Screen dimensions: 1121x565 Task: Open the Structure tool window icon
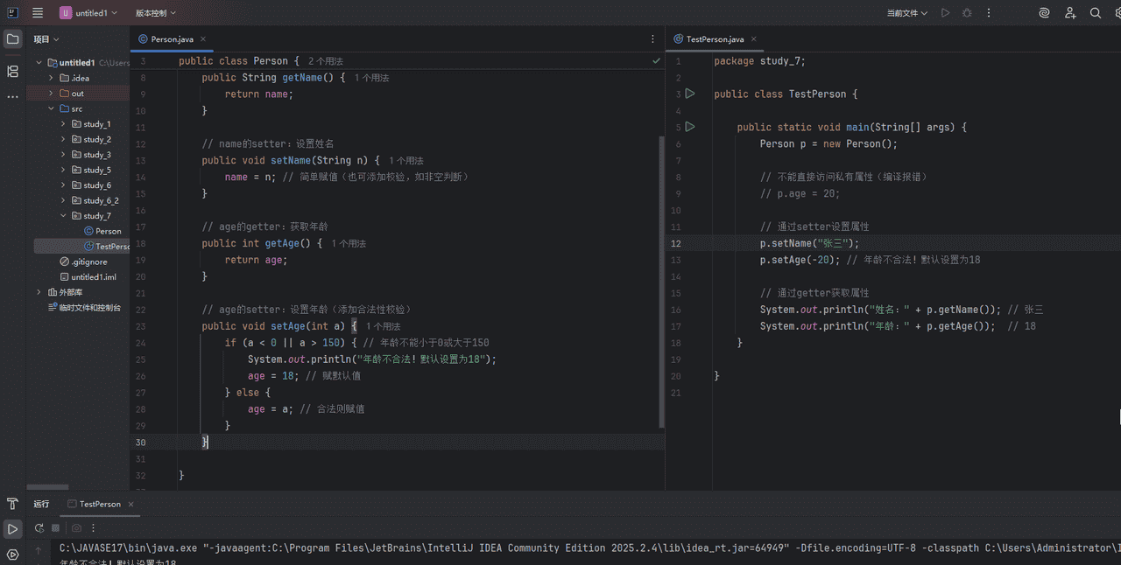[12, 72]
